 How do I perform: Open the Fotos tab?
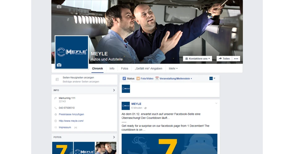[x=124, y=68]
